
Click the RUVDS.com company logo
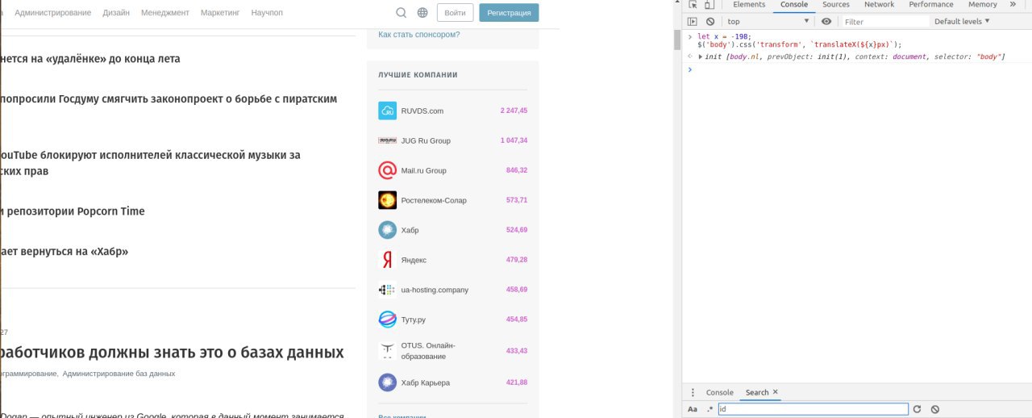[x=387, y=111]
